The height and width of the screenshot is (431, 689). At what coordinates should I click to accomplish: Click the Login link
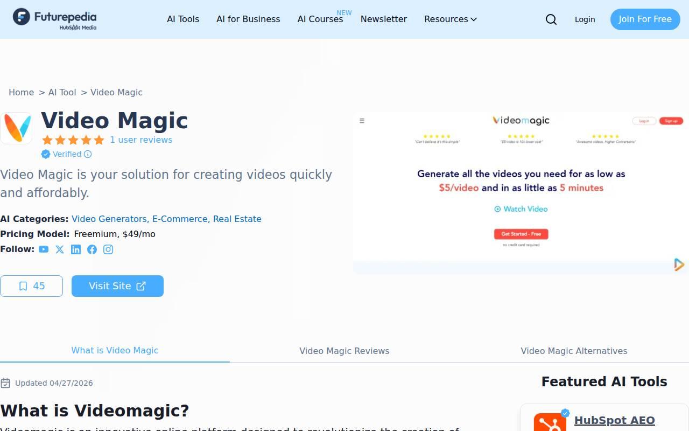pyautogui.click(x=585, y=19)
